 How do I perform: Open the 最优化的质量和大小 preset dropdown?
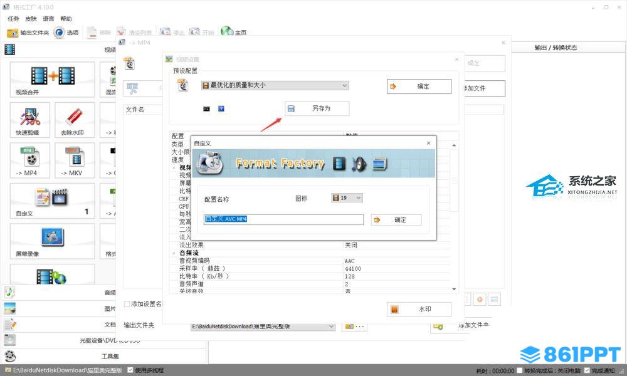pyautogui.click(x=275, y=85)
